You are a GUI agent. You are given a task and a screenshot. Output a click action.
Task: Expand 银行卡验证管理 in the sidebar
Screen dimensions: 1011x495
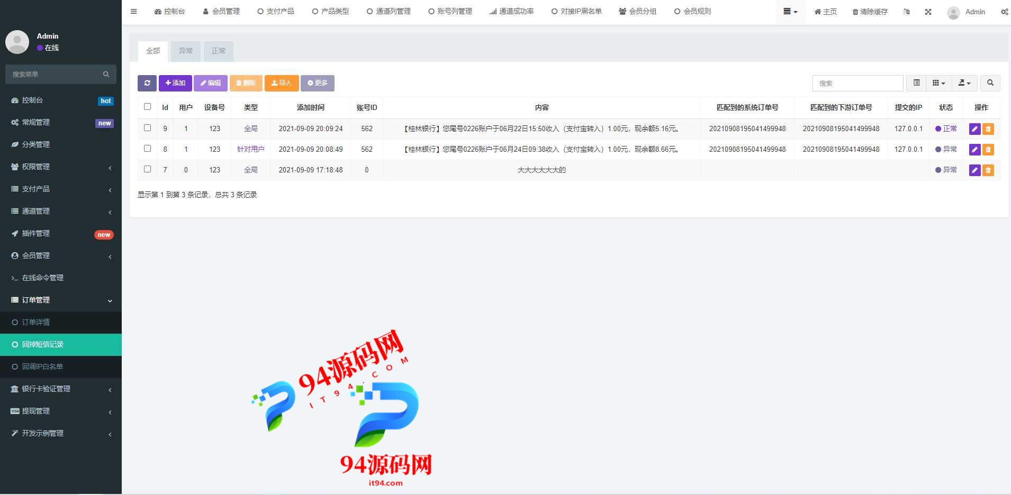tap(61, 389)
